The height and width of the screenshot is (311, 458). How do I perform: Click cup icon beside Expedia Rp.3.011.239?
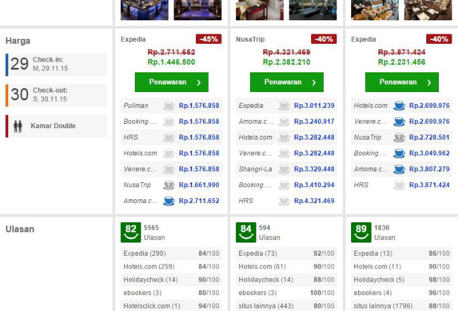pos(284,105)
